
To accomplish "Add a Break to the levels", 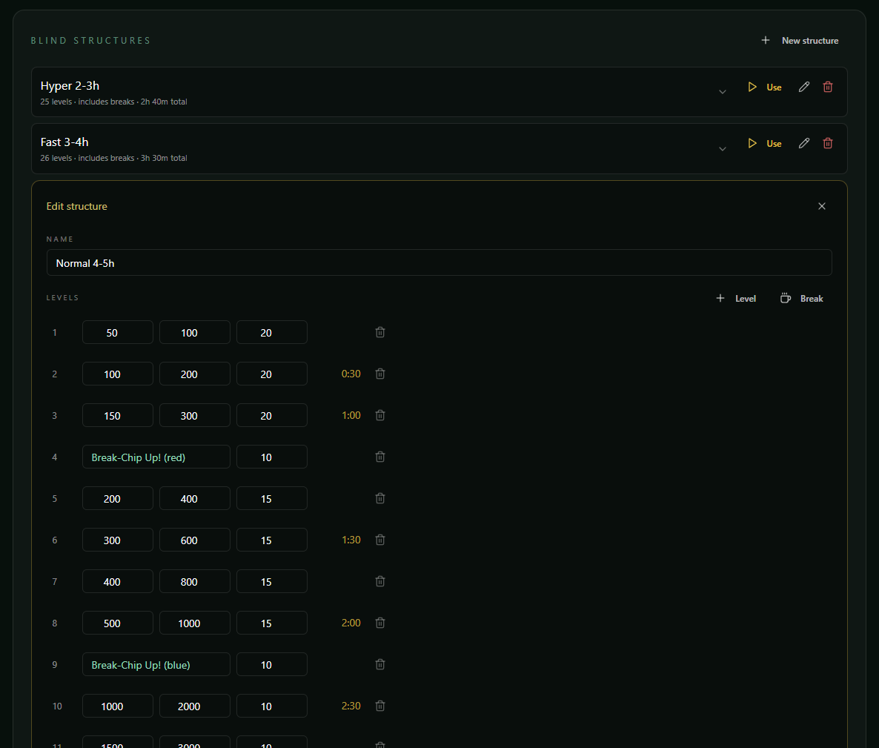I will point(802,298).
